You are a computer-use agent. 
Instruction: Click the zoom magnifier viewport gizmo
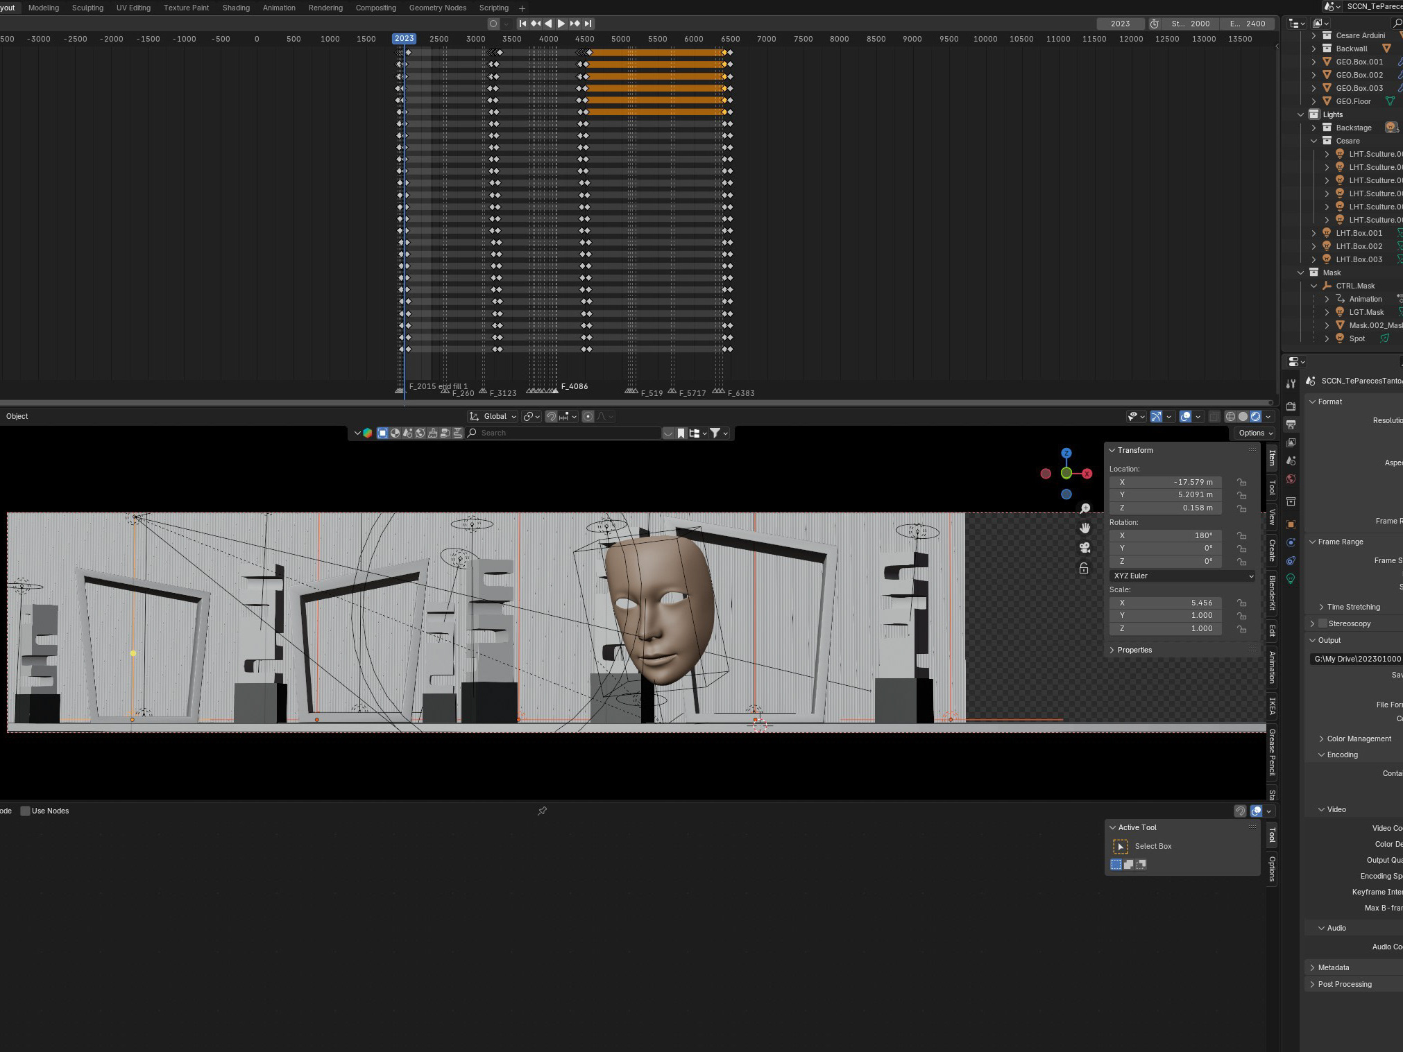(x=1085, y=508)
